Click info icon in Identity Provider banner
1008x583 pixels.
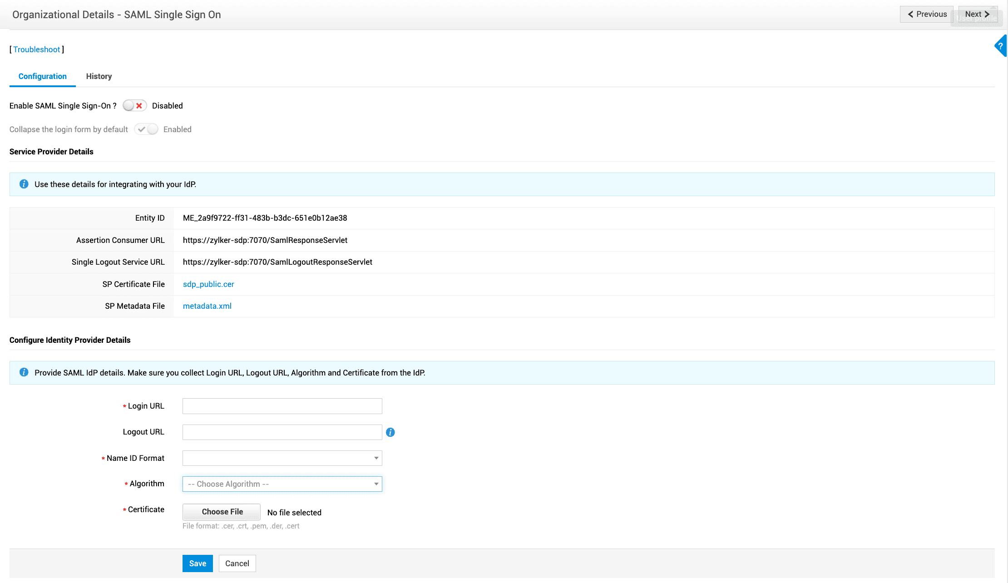pos(24,373)
